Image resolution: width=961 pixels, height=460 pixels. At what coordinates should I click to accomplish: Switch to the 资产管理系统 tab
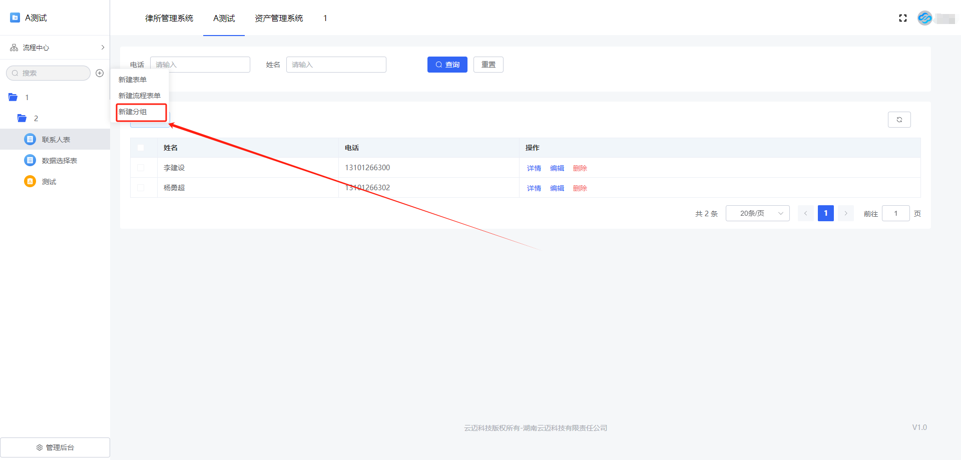(279, 18)
